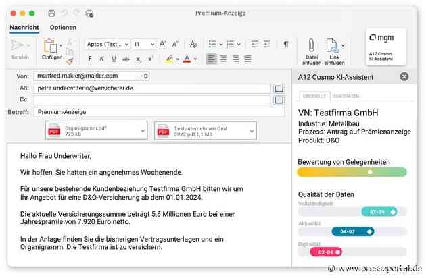
Task: Click the 'VN: Testfirma GmbH' heading
Action: 338,113
